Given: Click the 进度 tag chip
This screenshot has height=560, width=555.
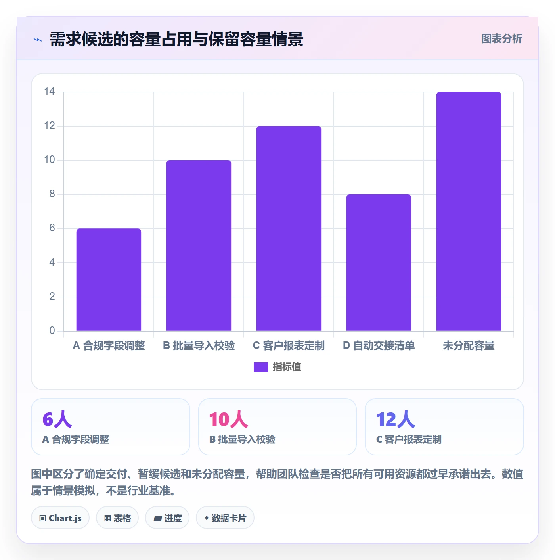Looking at the screenshot, I should pos(167,518).
